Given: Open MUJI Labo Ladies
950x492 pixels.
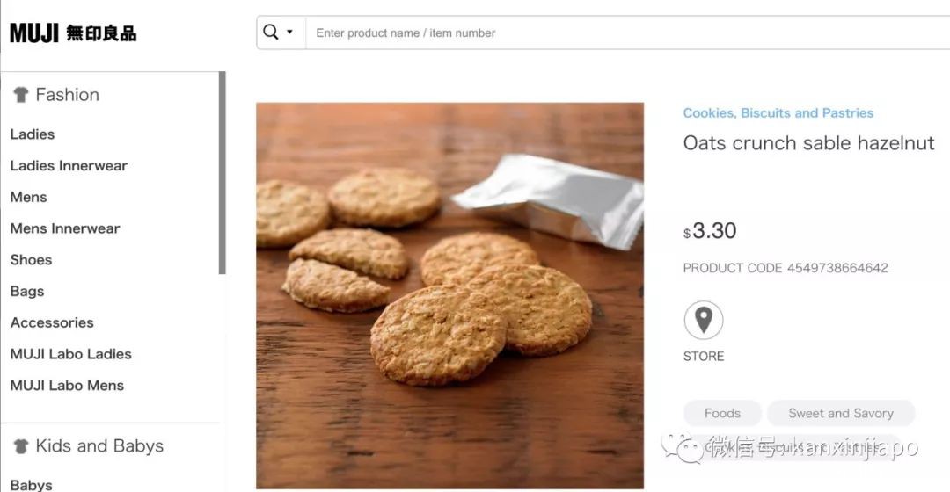Looking at the screenshot, I should coord(71,354).
